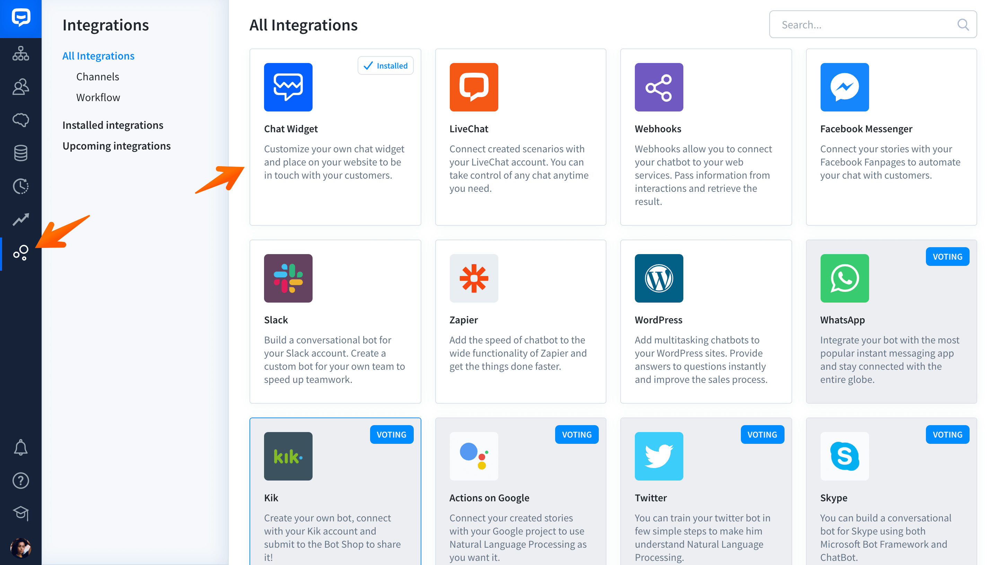
Task: Focus the Search integrations input field
Action: click(x=873, y=25)
